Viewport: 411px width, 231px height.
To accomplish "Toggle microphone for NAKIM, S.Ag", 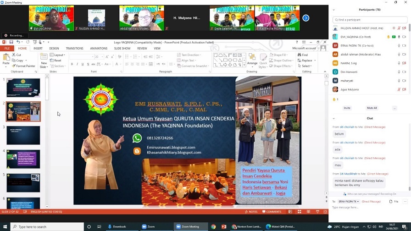I will 399,63.
